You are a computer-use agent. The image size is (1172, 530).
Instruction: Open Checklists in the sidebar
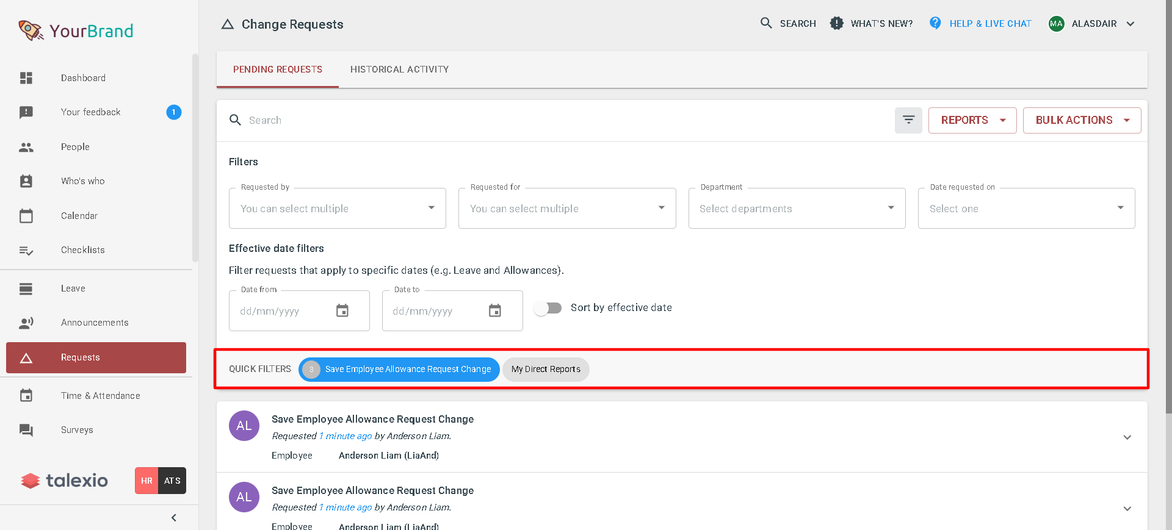click(83, 250)
